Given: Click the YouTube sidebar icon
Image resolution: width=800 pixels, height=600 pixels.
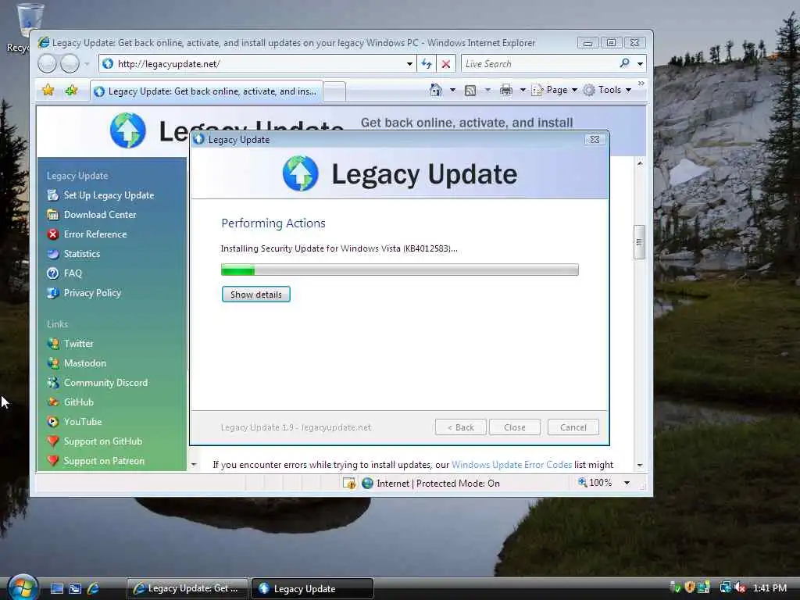Looking at the screenshot, I should click(52, 421).
